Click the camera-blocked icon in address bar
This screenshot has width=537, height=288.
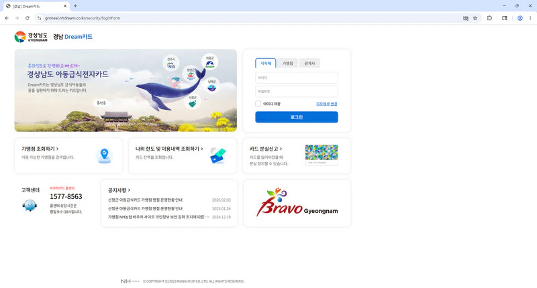pos(466,18)
